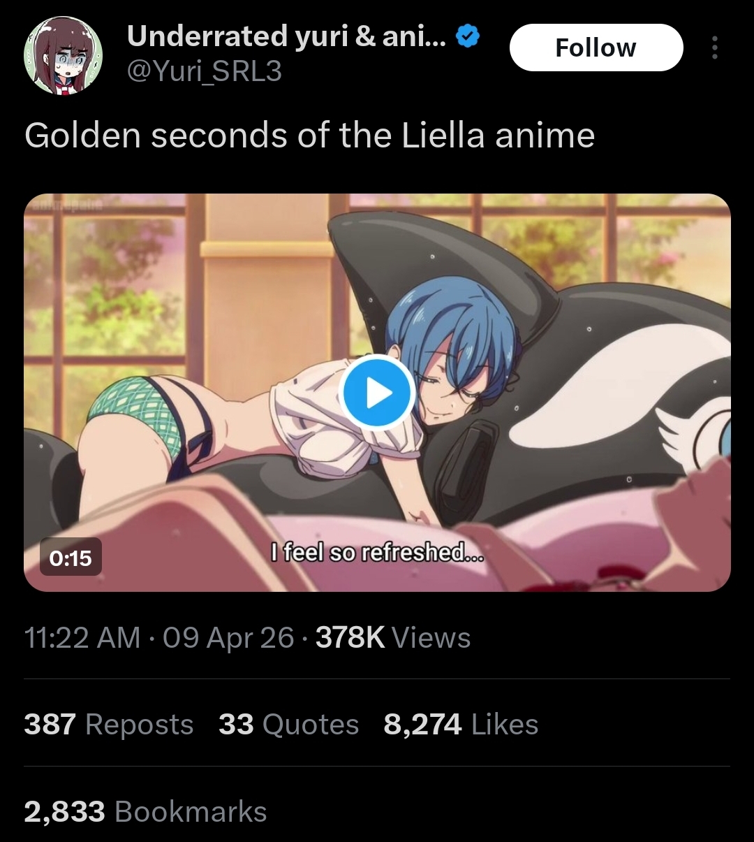The image size is (754, 842).
Task: Open the more options three-dot menu
Action: [714, 48]
